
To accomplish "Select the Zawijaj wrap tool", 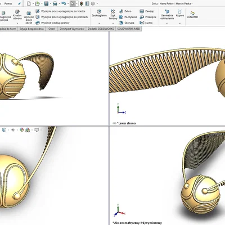I will click(x=147, y=11).
